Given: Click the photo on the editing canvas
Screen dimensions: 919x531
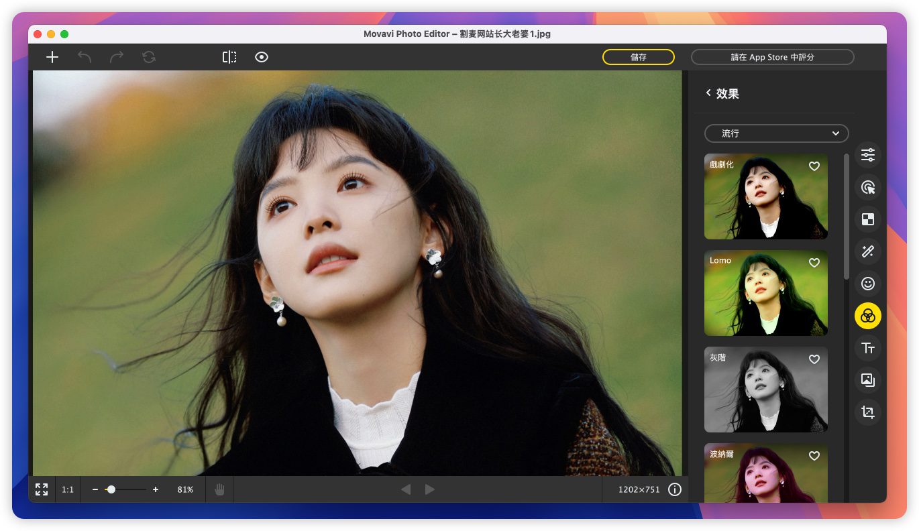Looking at the screenshot, I should click(x=358, y=274).
